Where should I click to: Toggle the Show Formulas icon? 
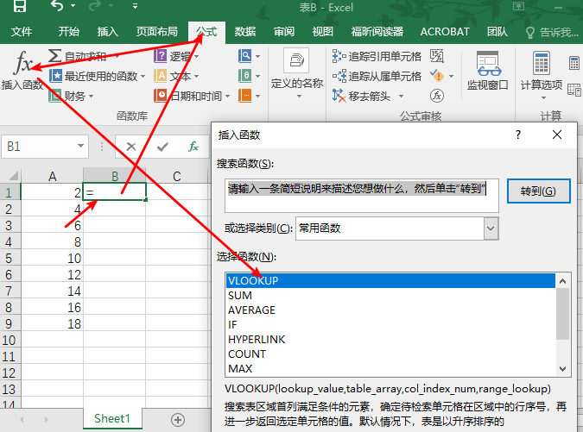click(437, 56)
